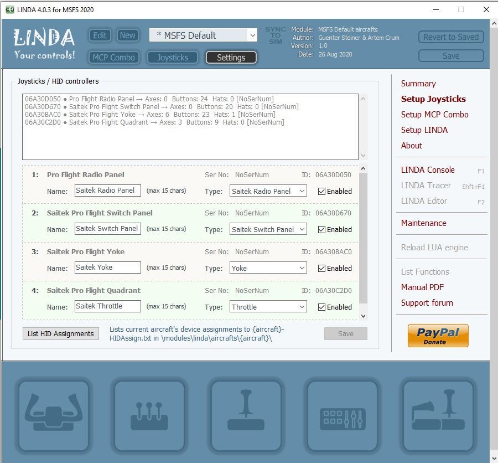
Task: Click Name field containing Saitek Radio Panel
Action: pyautogui.click(x=108, y=191)
